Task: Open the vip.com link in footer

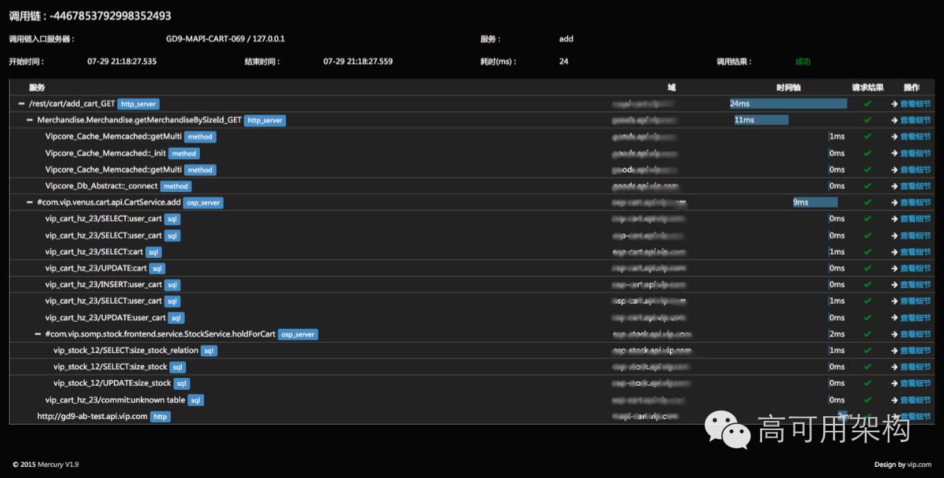Action: pos(919,465)
